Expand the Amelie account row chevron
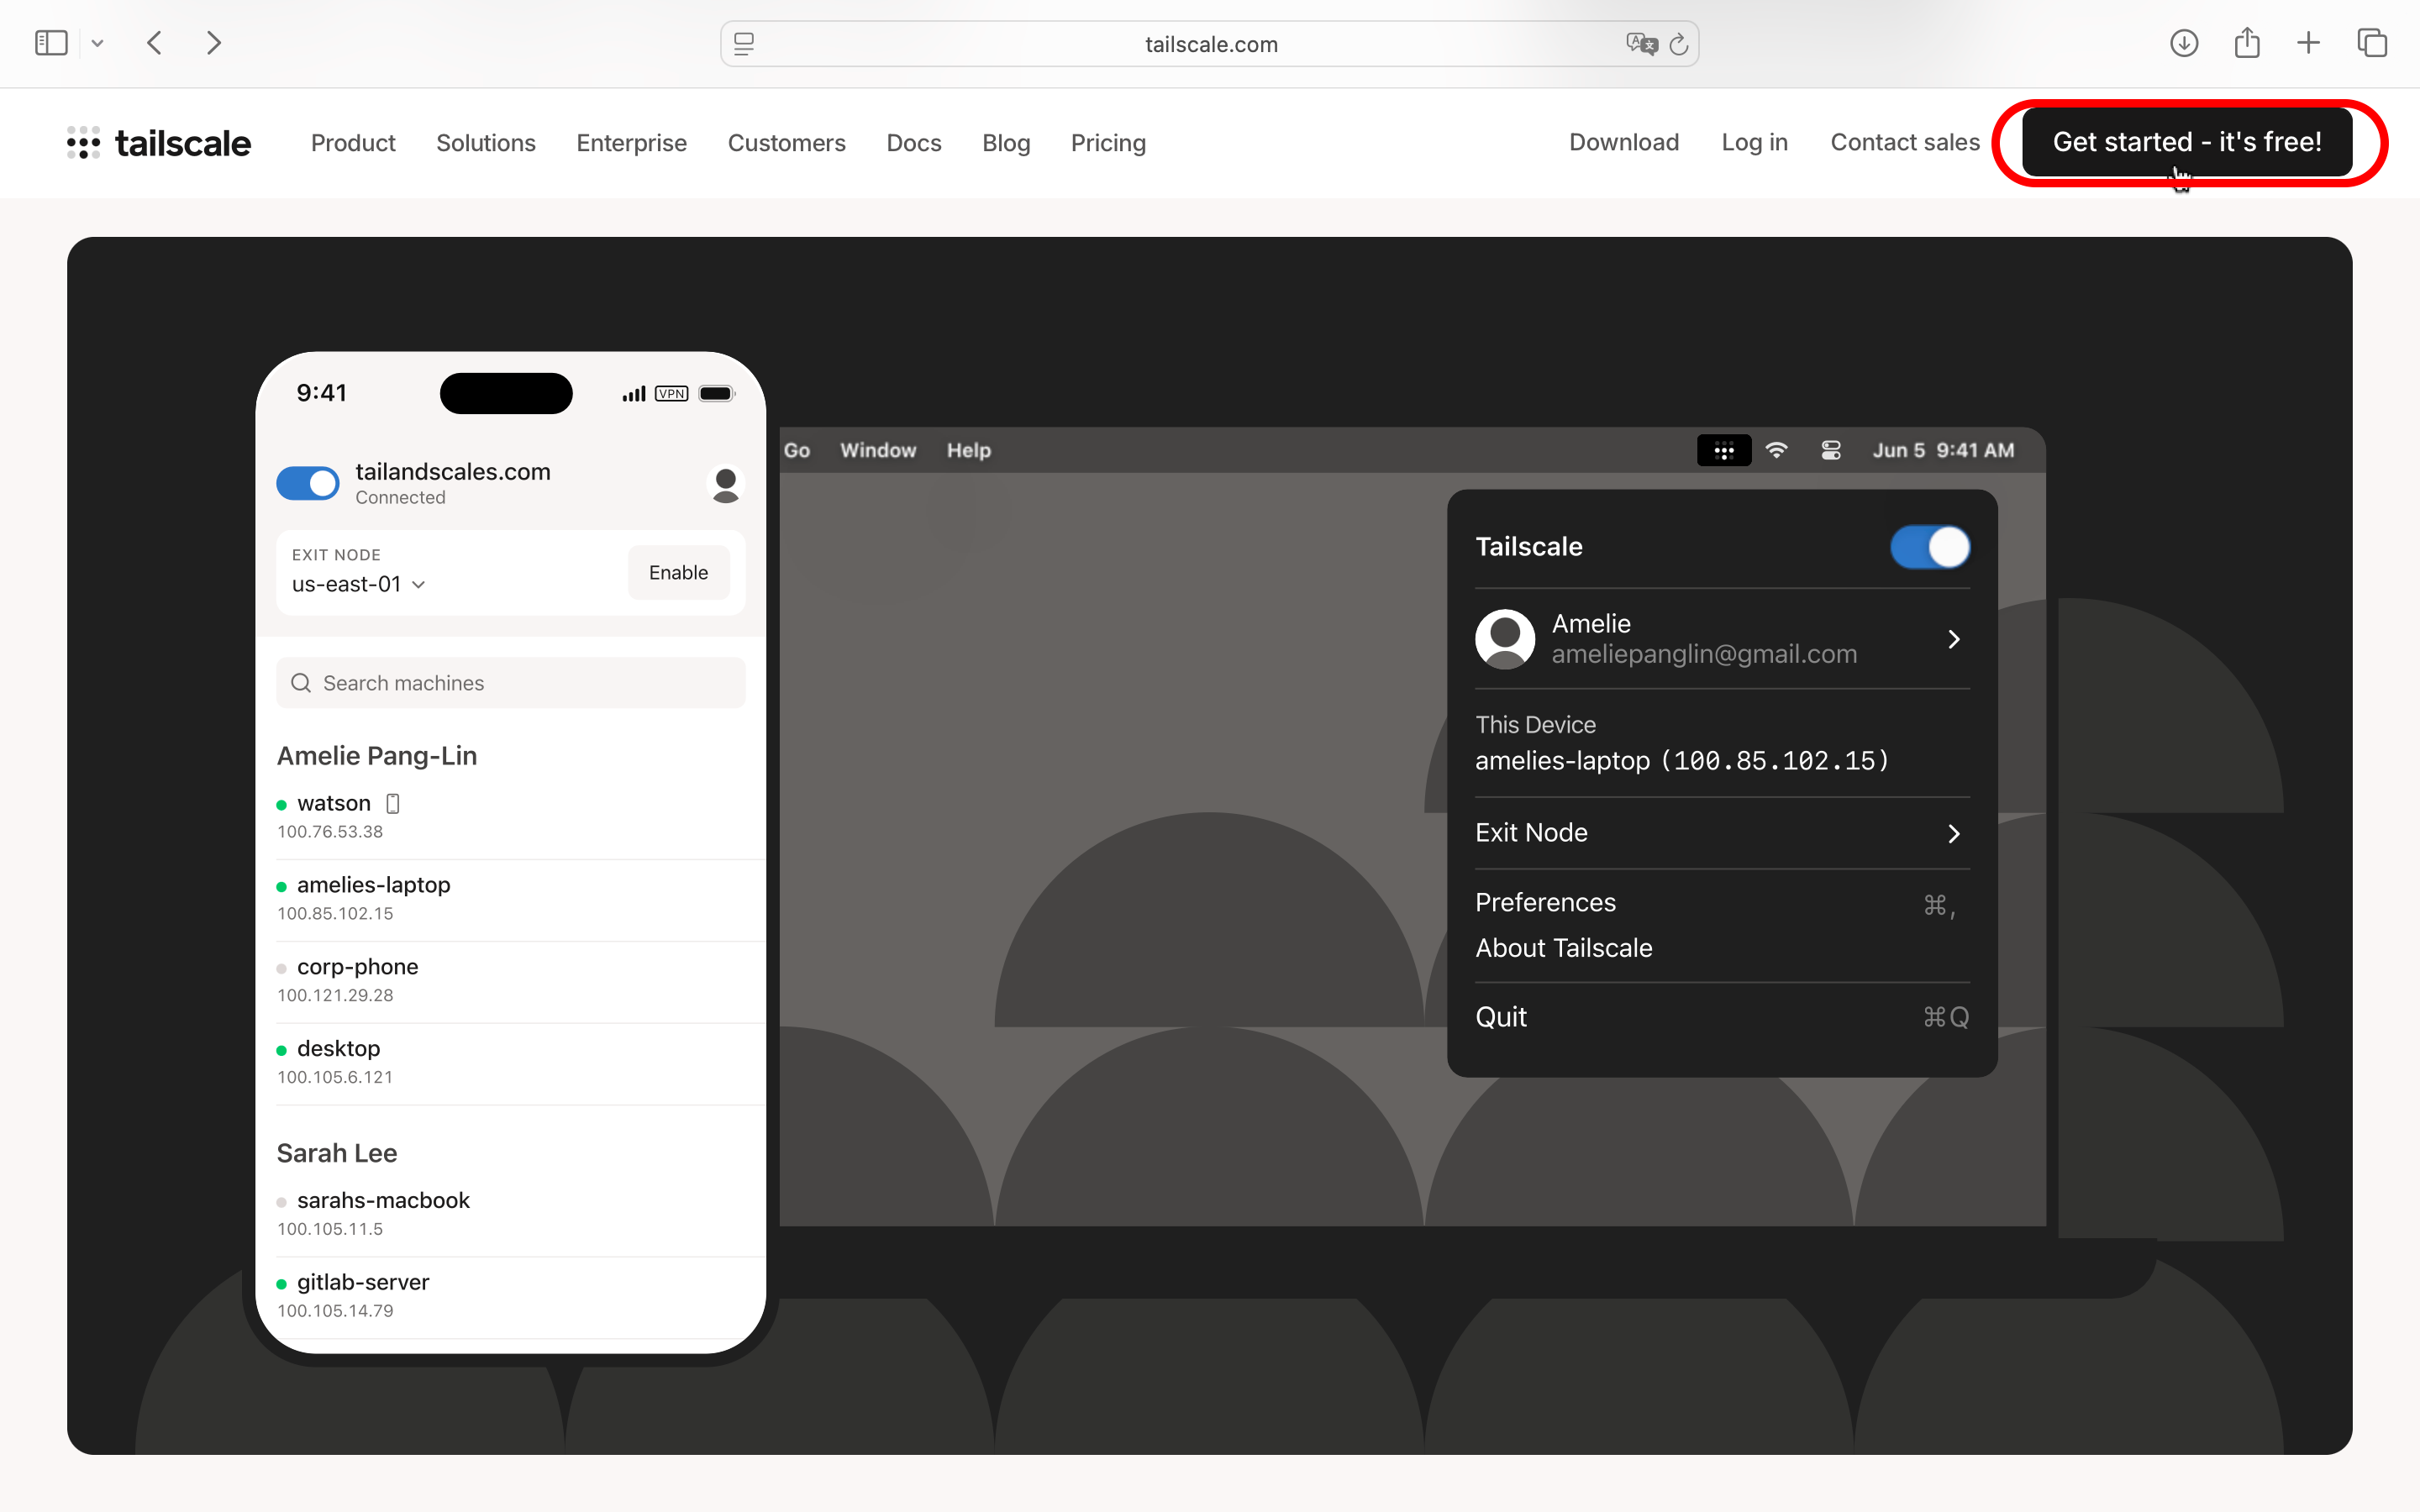 1955,639
